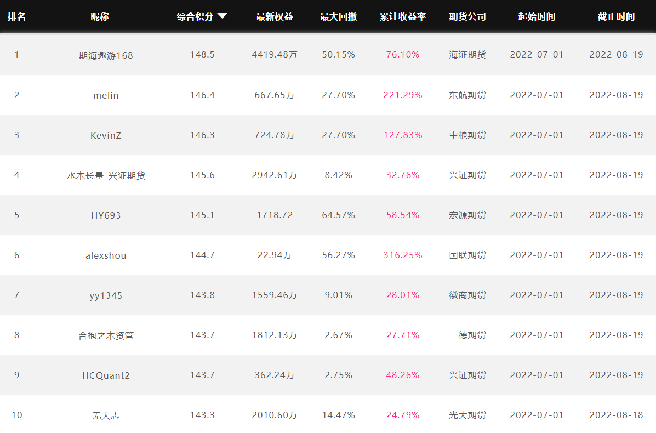Click return rate 58.54%
The width and height of the screenshot is (656, 433).
point(403,215)
